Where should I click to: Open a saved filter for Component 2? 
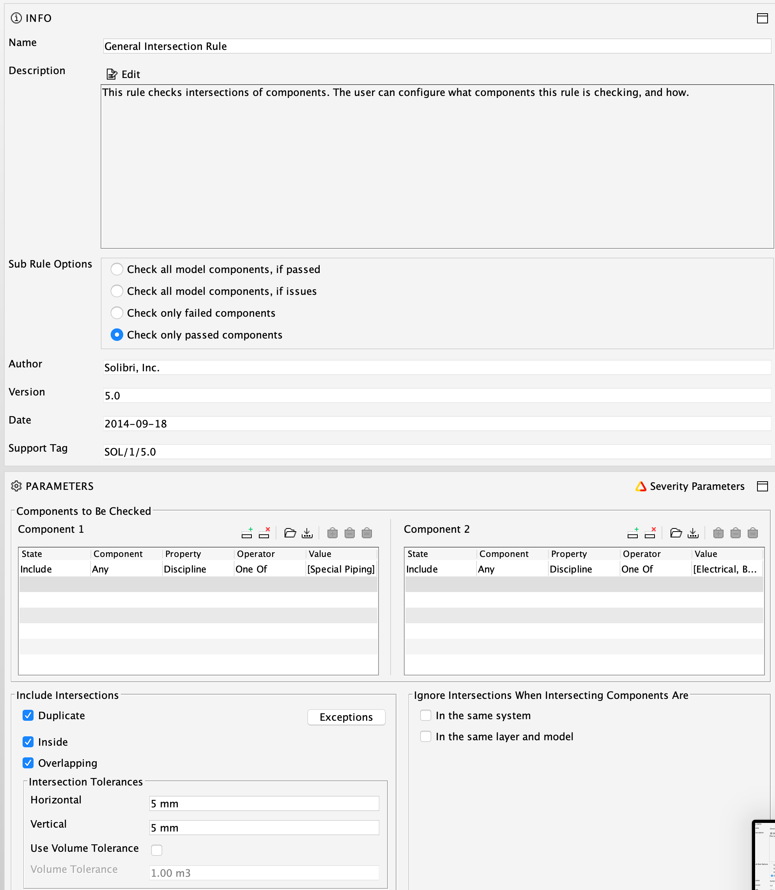(x=676, y=533)
